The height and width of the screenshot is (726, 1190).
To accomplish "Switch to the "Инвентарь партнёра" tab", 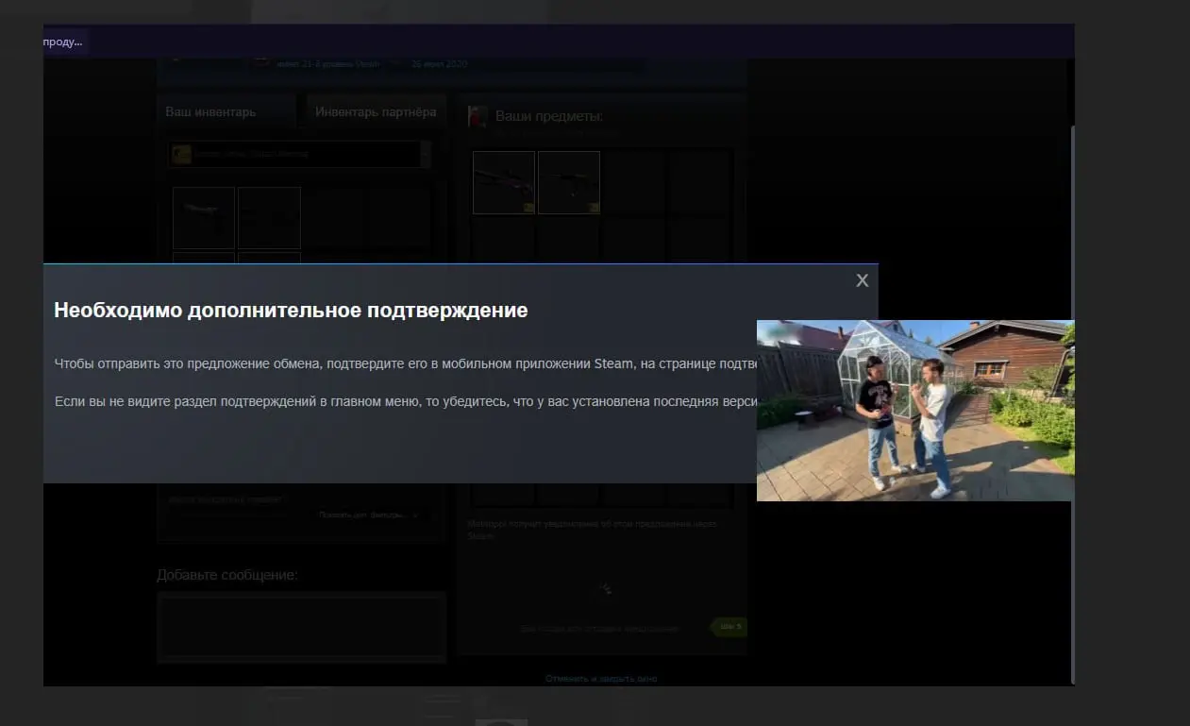I will tap(375, 111).
